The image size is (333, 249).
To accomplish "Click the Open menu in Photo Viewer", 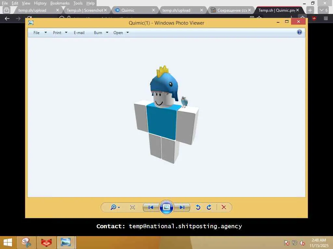I will [x=118, y=33].
